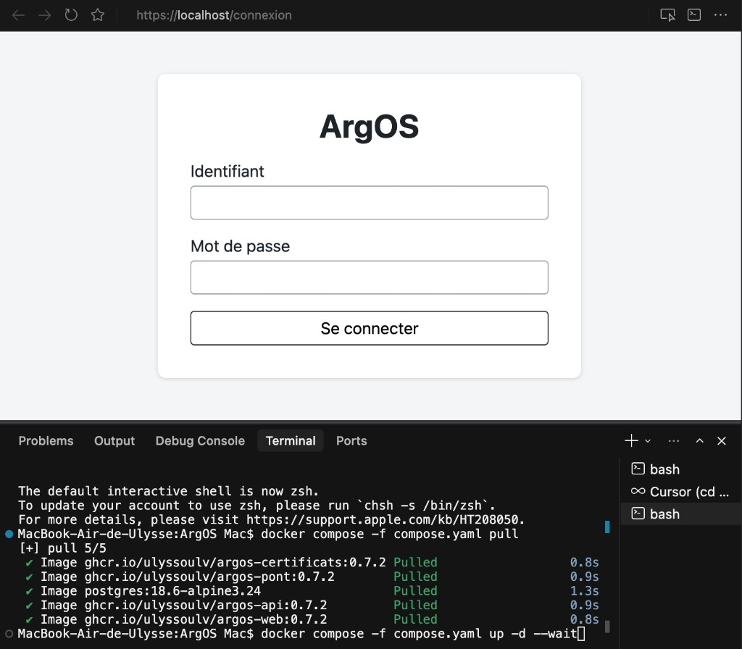Click the "[+] pull 5/5" line

pos(62,548)
